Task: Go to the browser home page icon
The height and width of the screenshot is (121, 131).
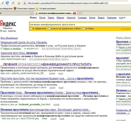Action: click(x=19, y=3)
